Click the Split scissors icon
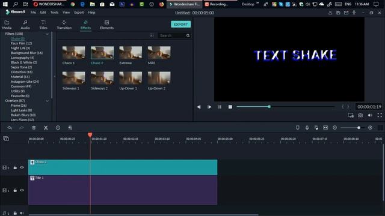 pos(46,128)
